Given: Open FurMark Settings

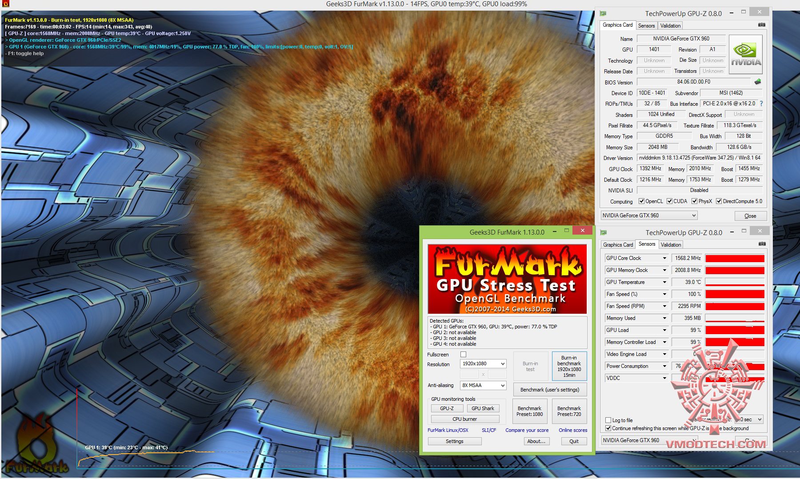Looking at the screenshot, I should pos(455,441).
